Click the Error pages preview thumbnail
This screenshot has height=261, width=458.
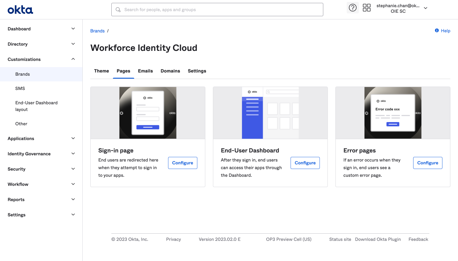point(393,113)
